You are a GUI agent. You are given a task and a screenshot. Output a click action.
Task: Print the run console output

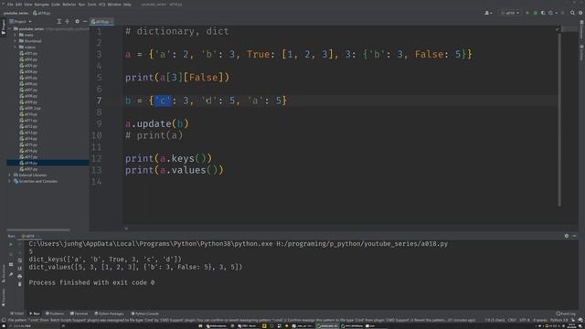click(x=20, y=276)
